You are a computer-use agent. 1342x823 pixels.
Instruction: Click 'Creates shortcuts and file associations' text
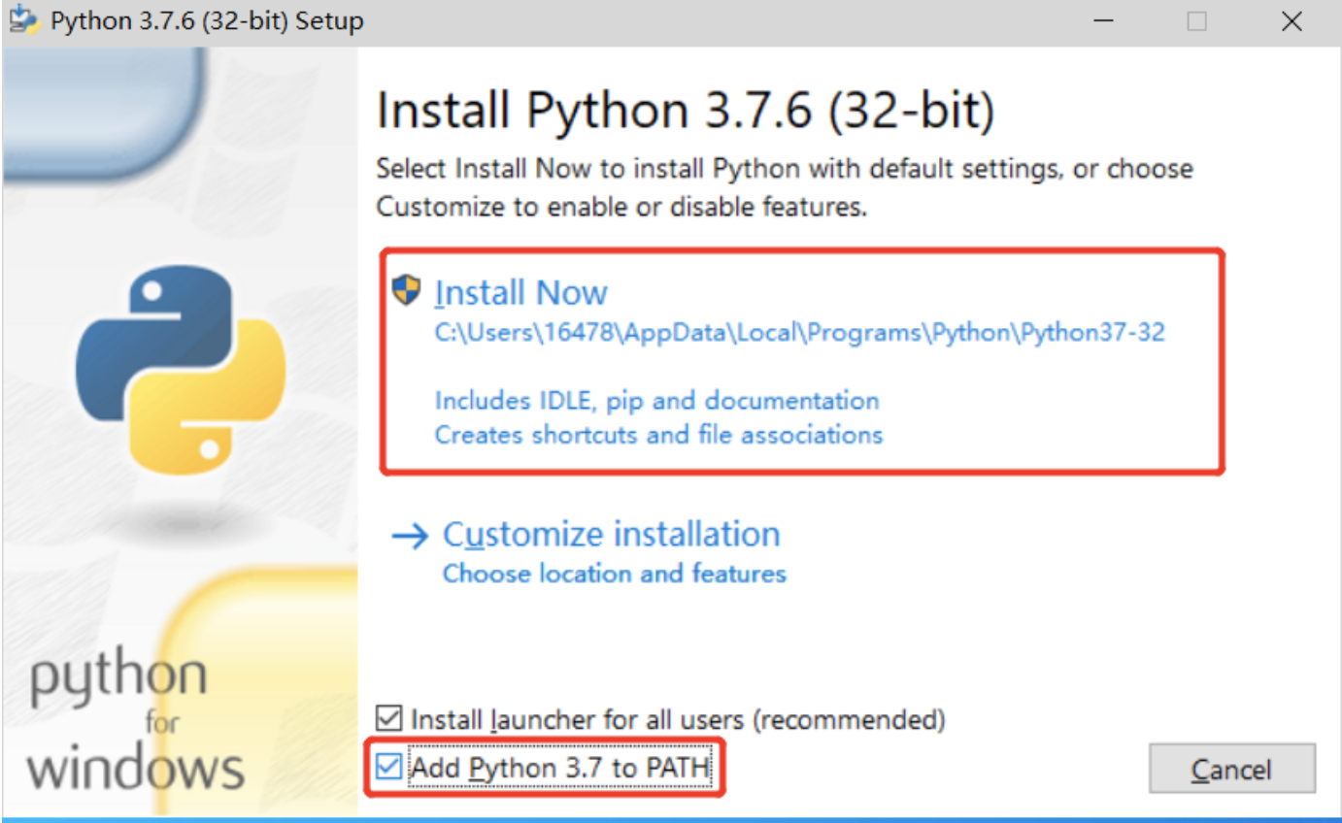click(659, 434)
